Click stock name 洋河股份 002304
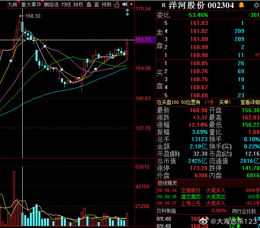Image resolution: width=260 pixels, height=228 pixels. tap(201, 5)
